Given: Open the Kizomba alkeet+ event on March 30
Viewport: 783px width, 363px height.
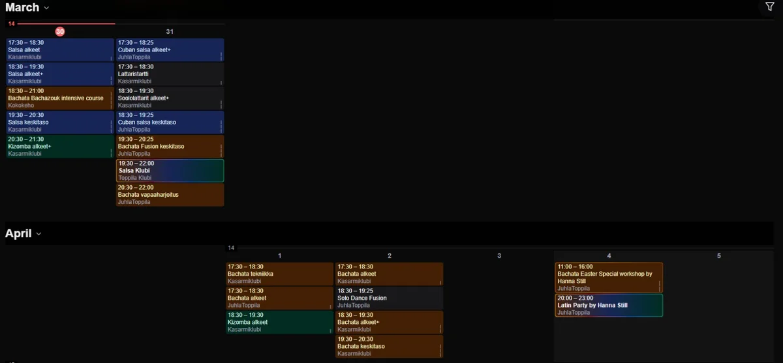Looking at the screenshot, I should pyautogui.click(x=60, y=147).
